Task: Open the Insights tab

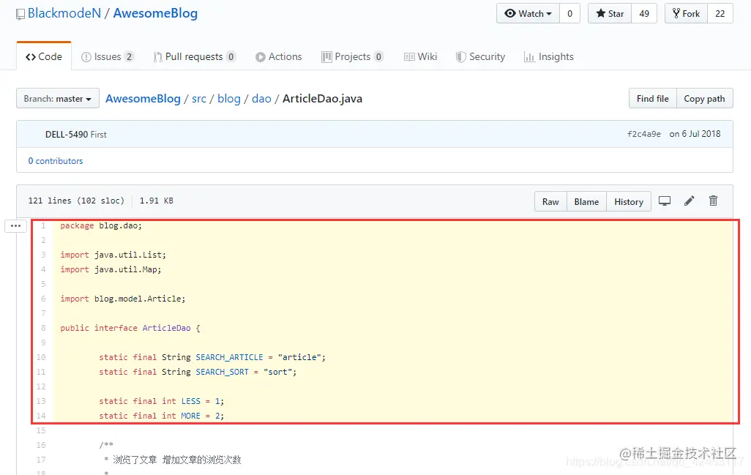Action: tap(549, 56)
